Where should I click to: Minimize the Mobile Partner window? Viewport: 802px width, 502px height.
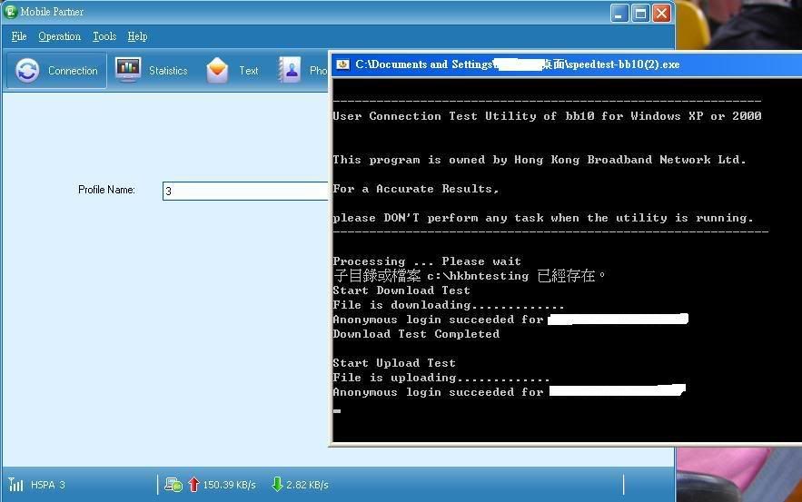619,13
